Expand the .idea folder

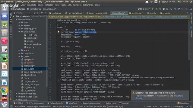tap(19, 22)
